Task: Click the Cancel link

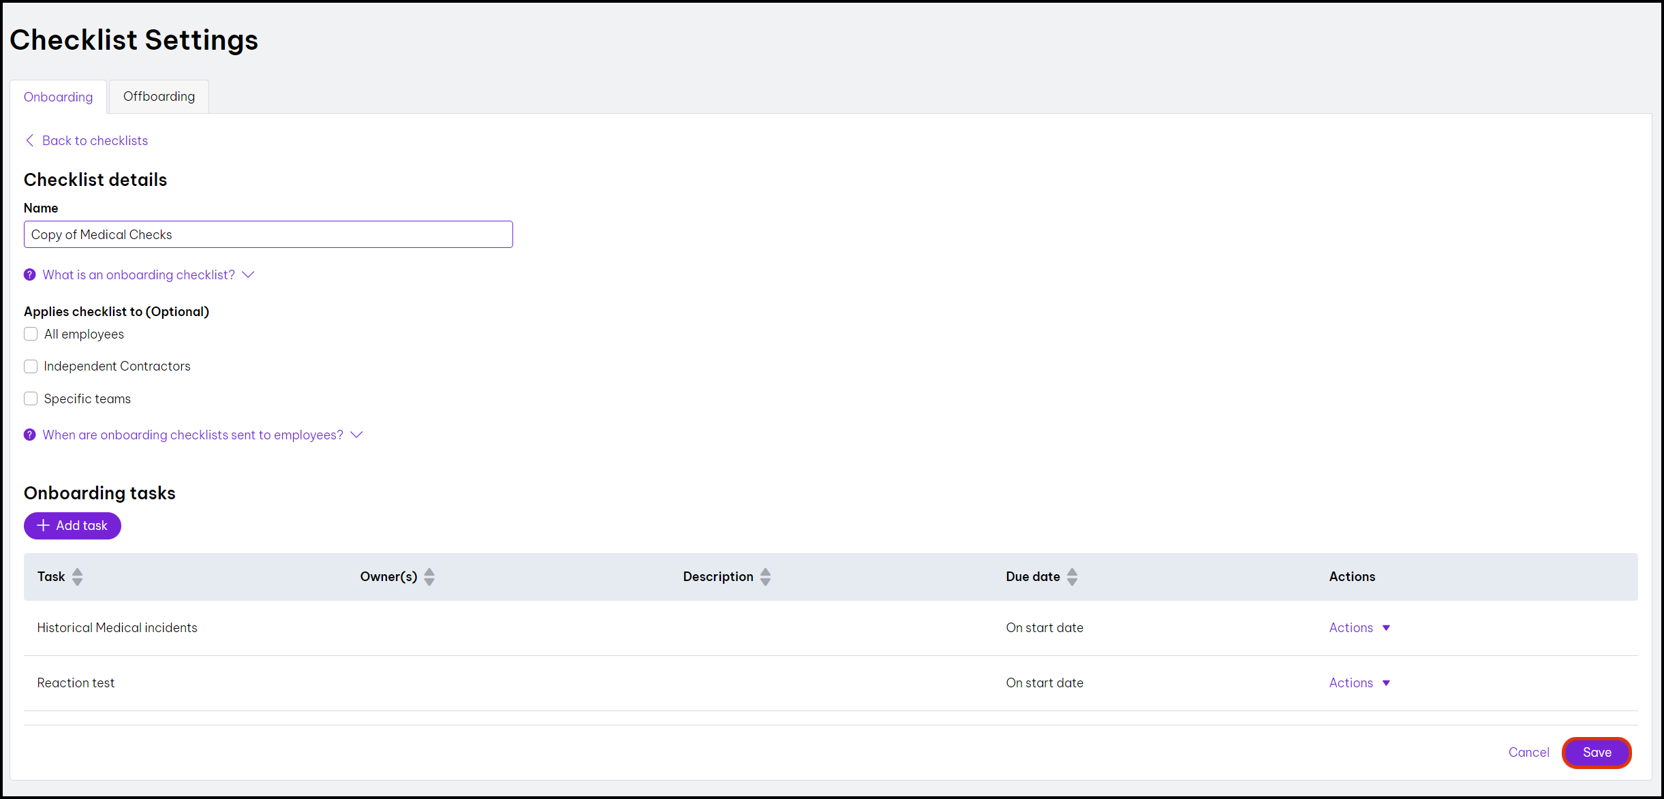Action: pyautogui.click(x=1528, y=752)
